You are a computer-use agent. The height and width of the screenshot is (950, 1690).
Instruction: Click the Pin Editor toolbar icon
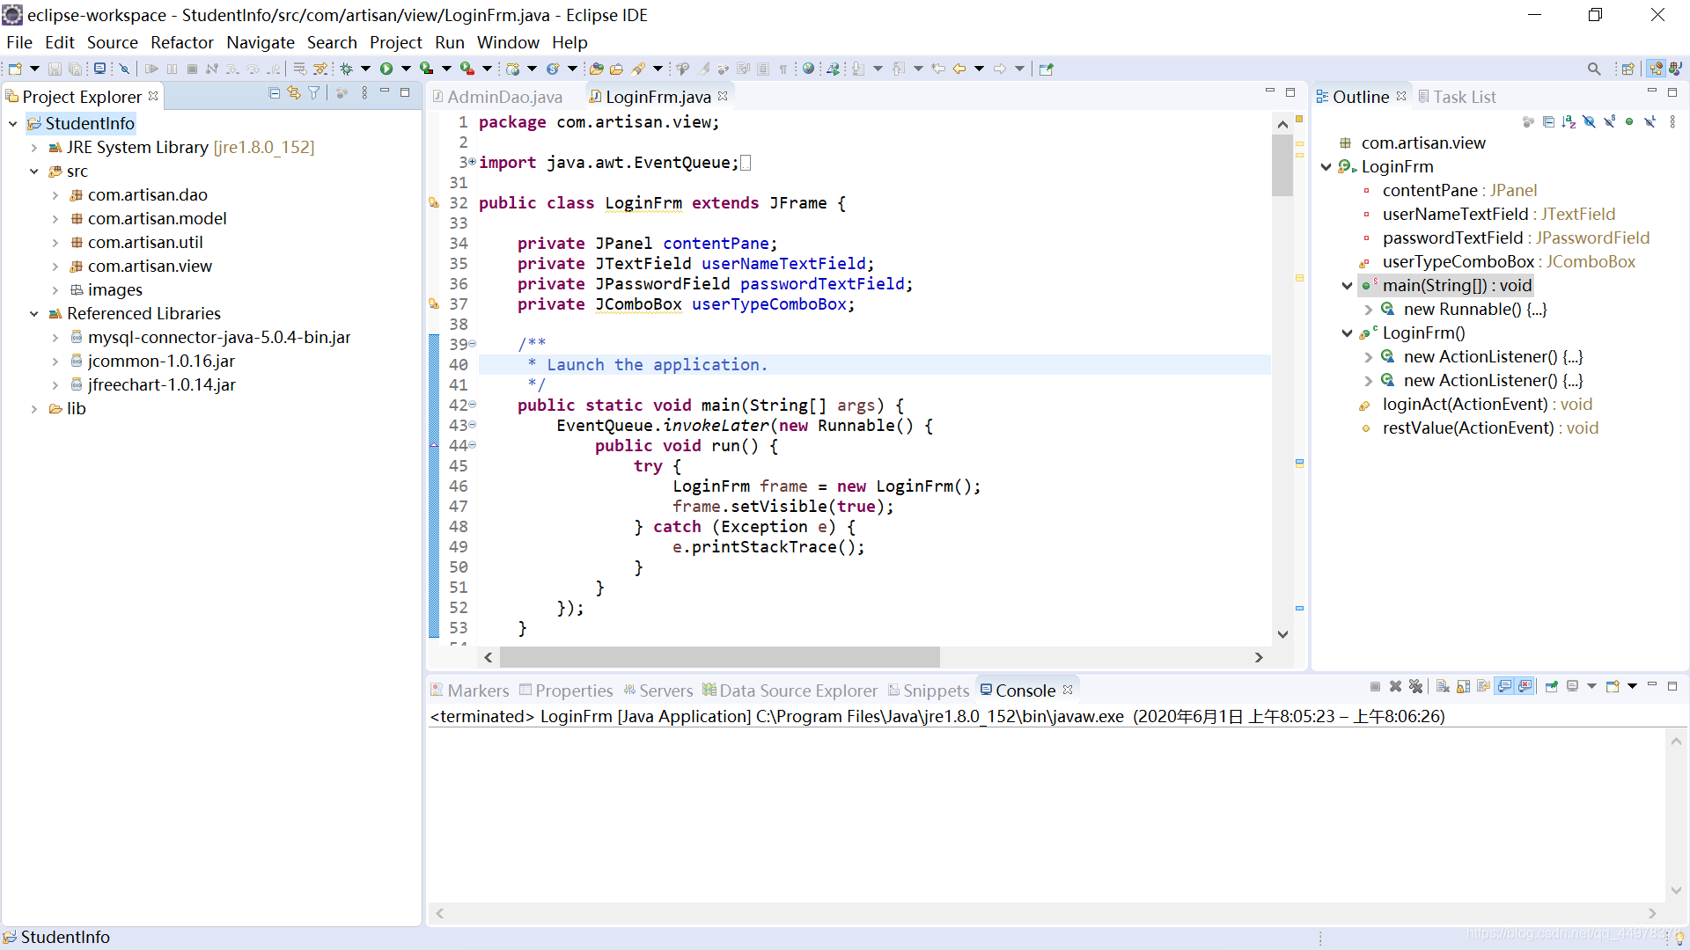[x=1047, y=69]
